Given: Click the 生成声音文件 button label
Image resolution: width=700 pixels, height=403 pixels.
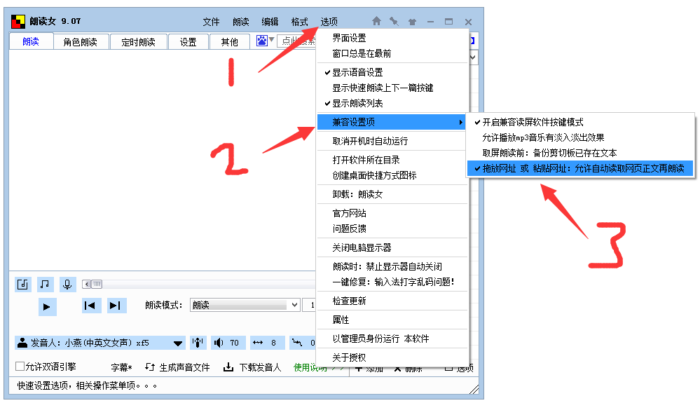Looking at the screenshot, I should coord(184,367).
